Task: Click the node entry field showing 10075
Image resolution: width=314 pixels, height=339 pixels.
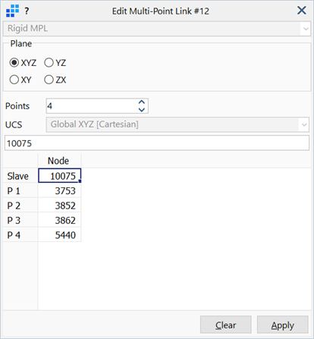Action: (x=157, y=143)
